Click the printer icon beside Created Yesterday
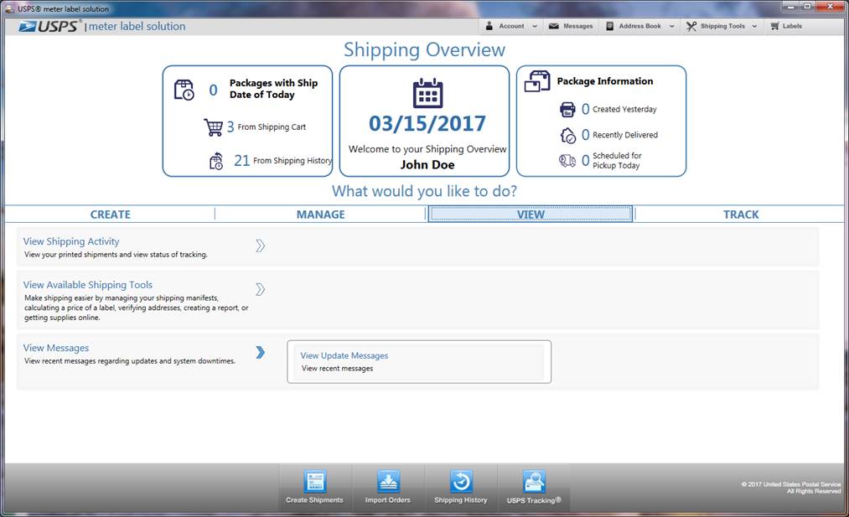 click(567, 110)
